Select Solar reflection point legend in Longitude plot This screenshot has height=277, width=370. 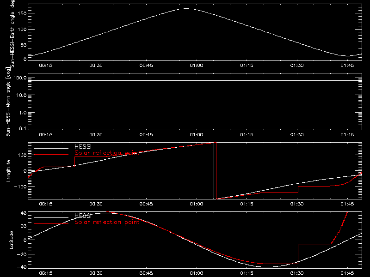click(x=107, y=153)
